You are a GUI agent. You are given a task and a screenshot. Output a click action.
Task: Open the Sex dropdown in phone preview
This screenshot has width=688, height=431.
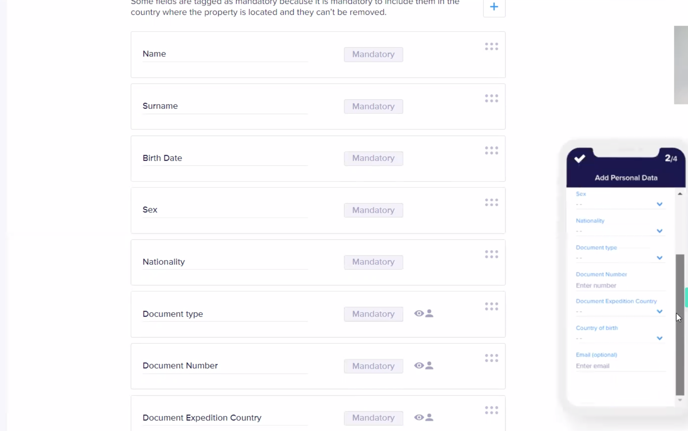620,204
